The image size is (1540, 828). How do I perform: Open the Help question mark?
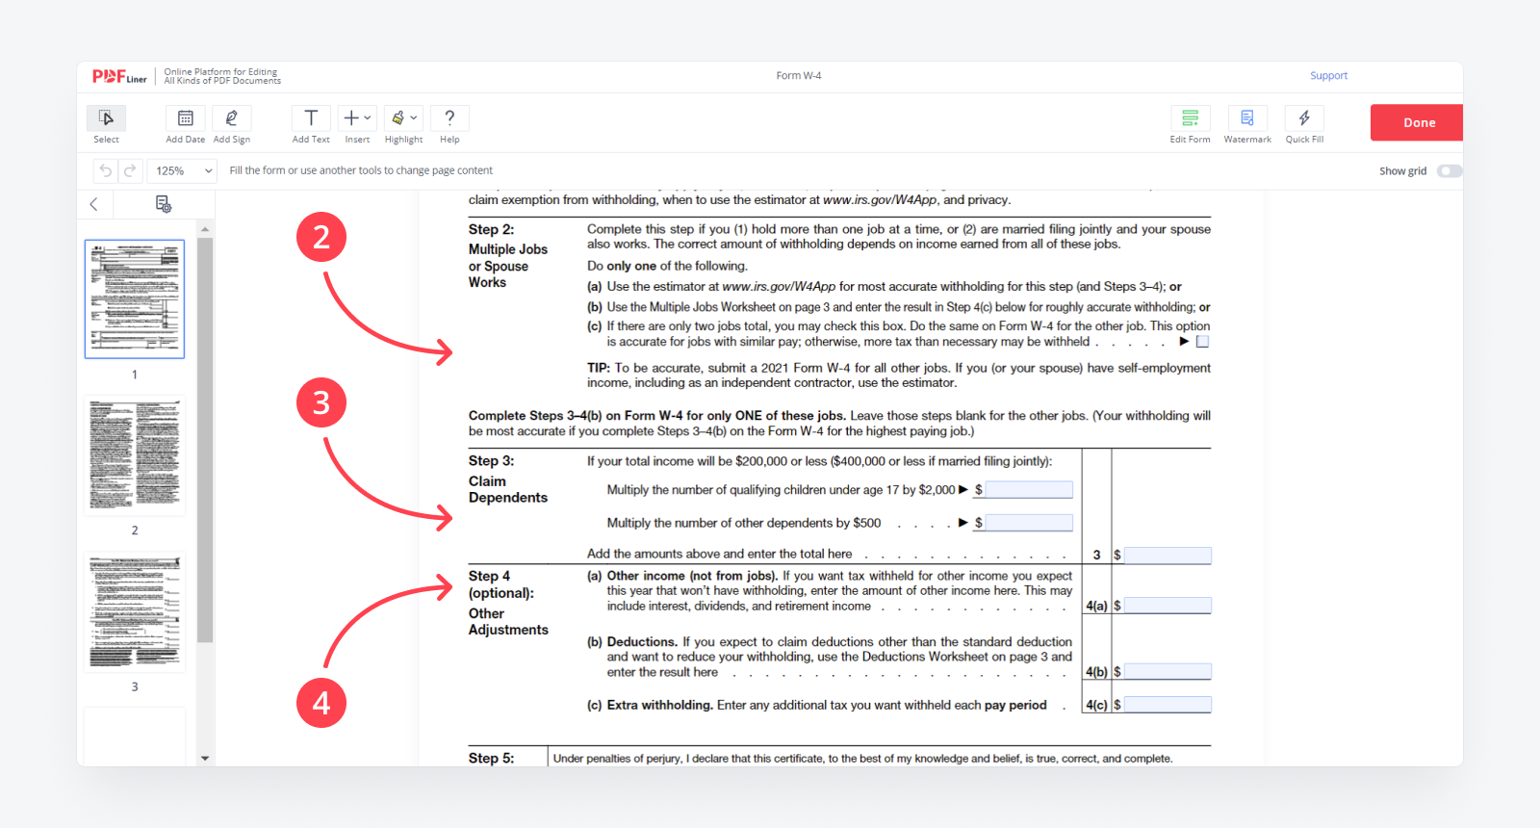(x=449, y=118)
